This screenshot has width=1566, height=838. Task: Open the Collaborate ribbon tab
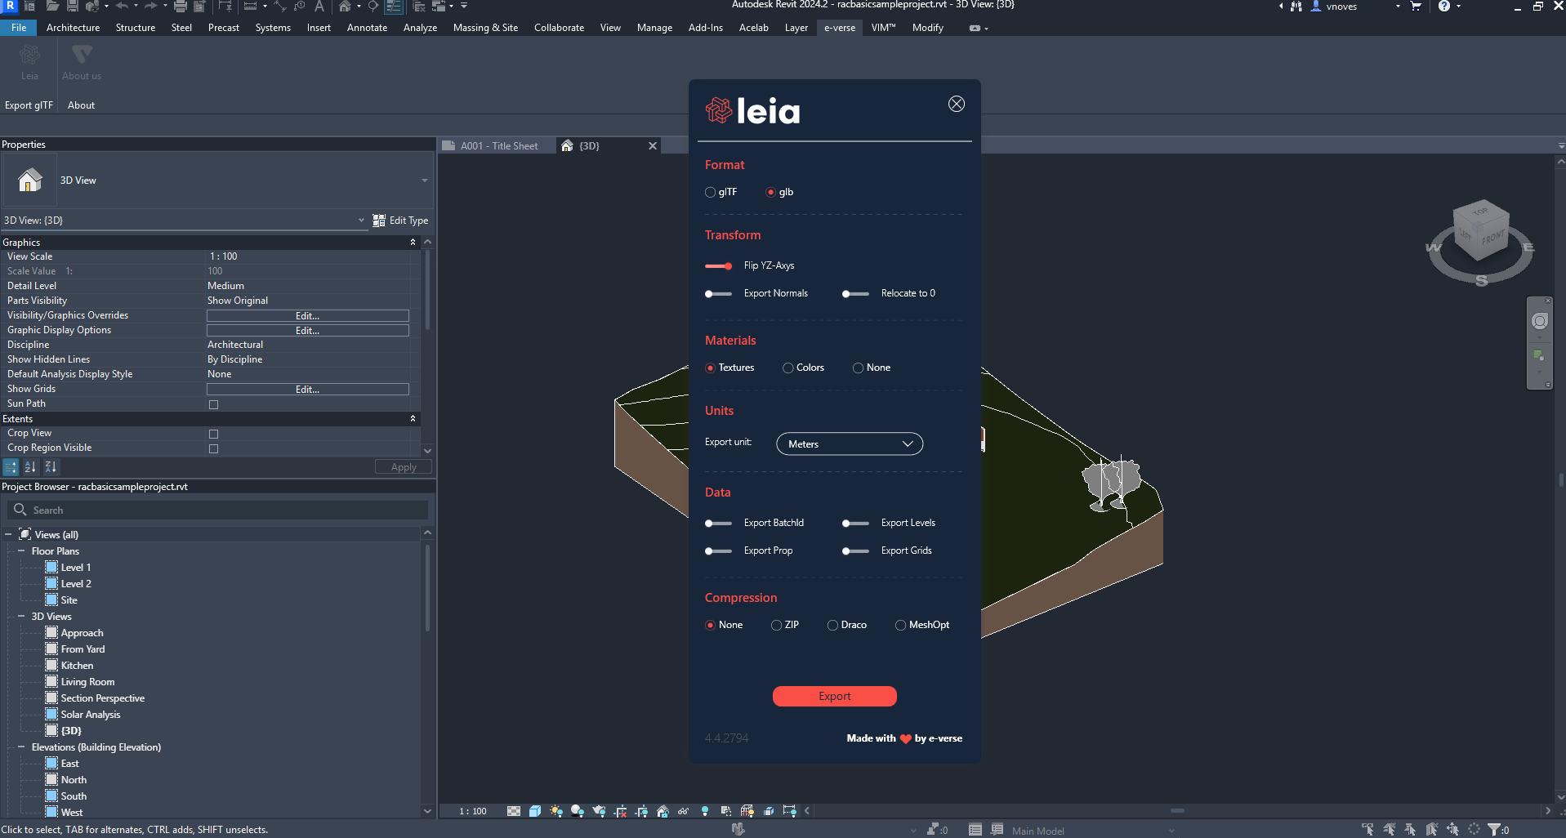click(559, 28)
